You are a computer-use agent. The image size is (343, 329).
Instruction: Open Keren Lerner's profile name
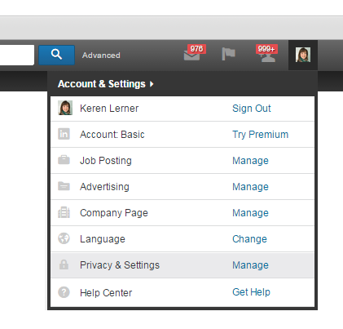[x=109, y=109]
